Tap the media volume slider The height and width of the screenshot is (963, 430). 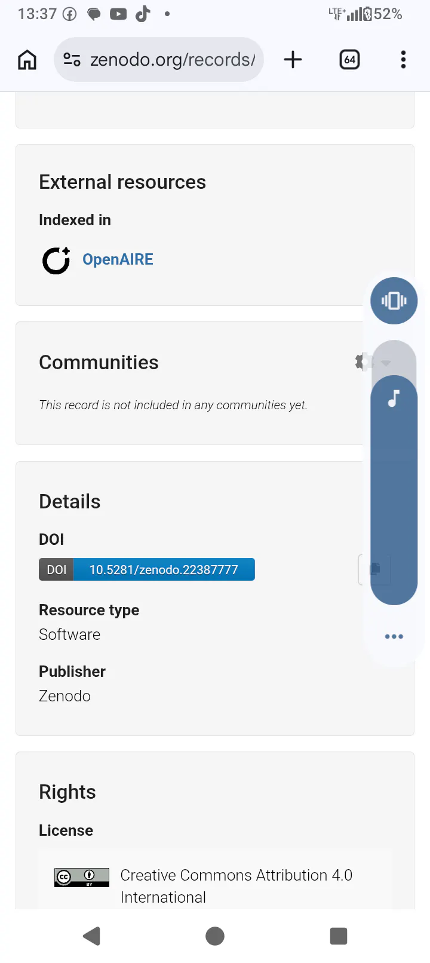[x=394, y=472]
